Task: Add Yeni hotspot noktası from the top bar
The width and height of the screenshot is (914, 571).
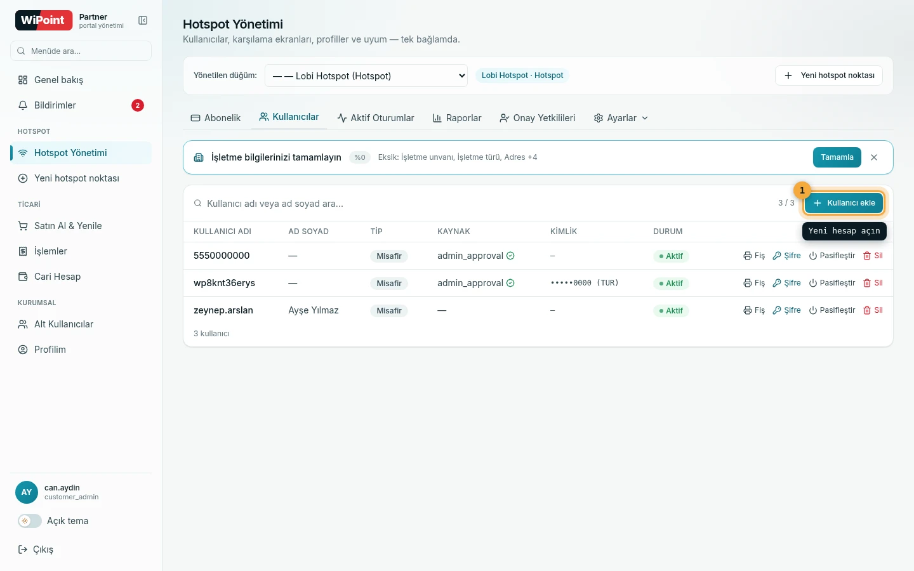Action: pyautogui.click(x=829, y=75)
